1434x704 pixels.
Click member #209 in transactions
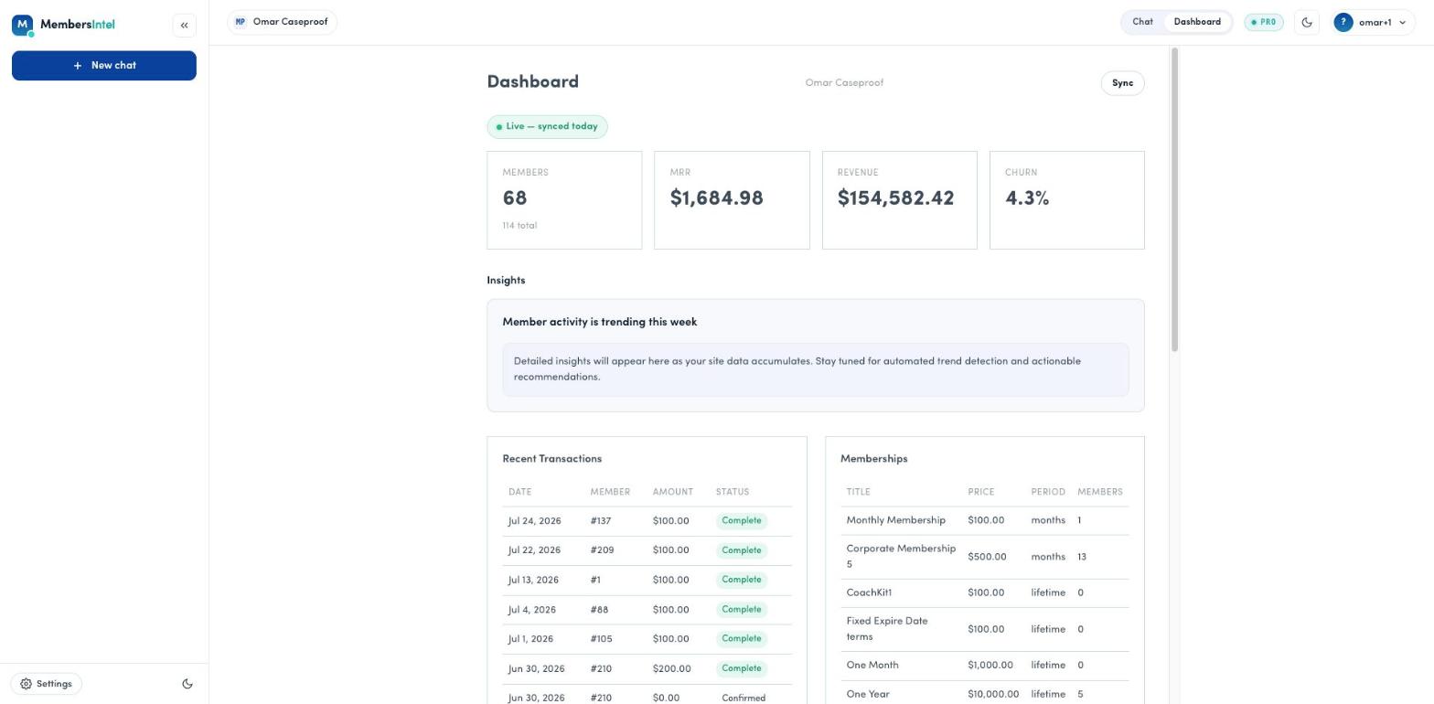coord(602,550)
